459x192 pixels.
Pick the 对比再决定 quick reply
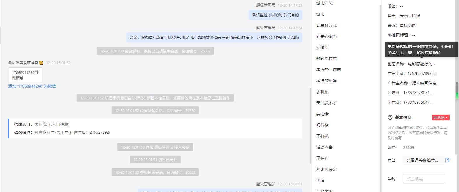pos(327,169)
